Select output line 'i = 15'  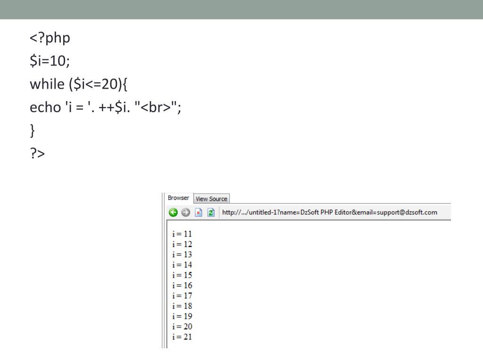[182, 275]
